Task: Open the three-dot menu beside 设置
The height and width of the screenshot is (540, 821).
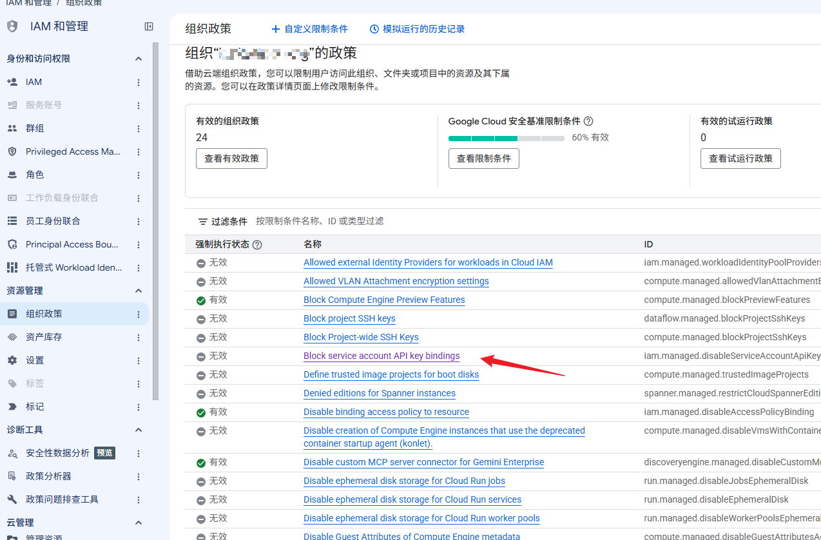Action: tap(139, 361)
